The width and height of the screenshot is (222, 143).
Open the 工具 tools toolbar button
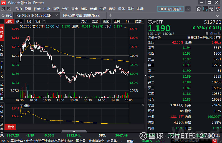(117, 21)
